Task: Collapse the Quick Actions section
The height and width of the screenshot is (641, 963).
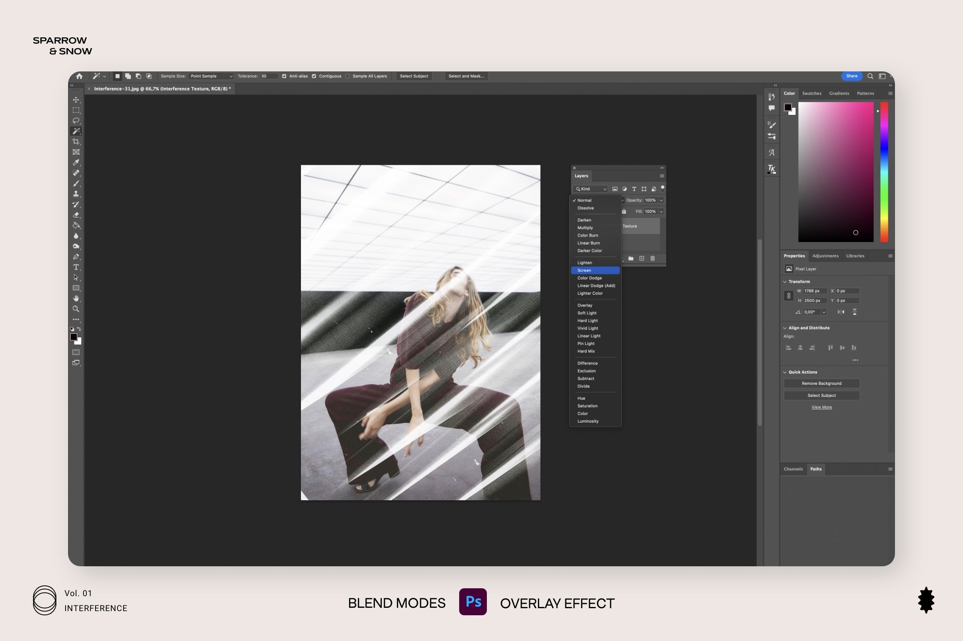Action: pos(785,372)
